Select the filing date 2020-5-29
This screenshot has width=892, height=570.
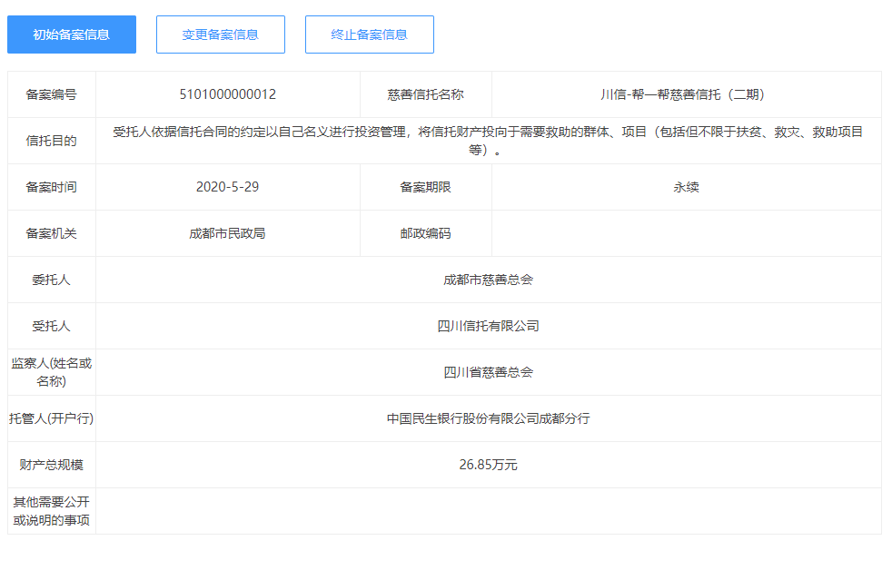pos(228,187)
